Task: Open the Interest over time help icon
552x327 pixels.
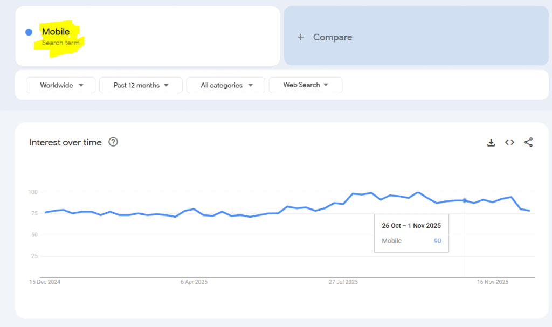Action: [113, 142]
